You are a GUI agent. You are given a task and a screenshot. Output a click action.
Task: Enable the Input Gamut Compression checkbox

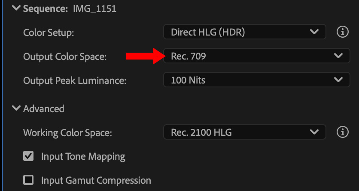tap(28, 180)
